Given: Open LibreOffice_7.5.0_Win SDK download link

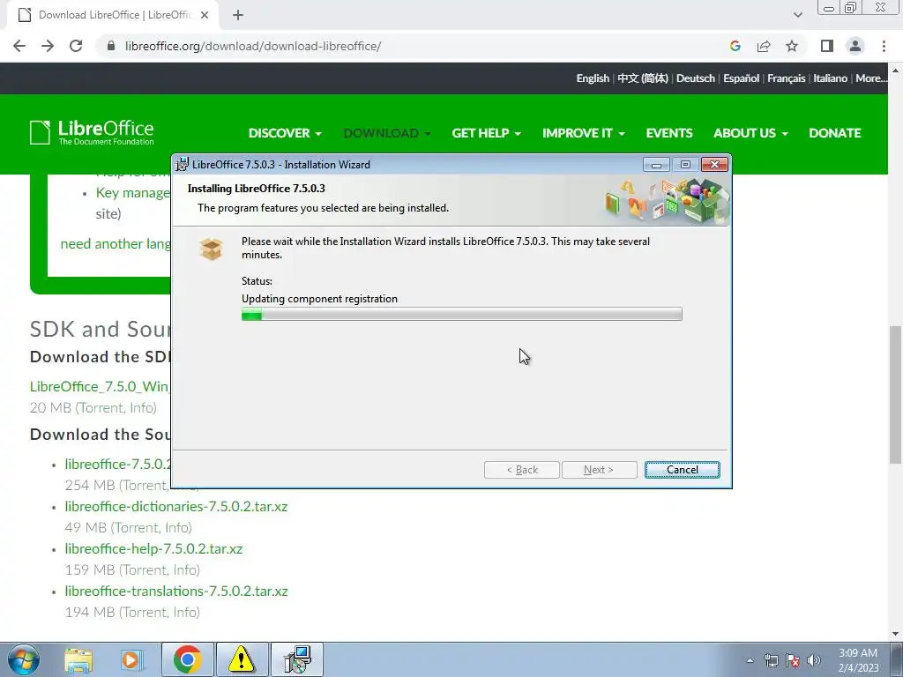Looking at the screenshot, I should (x=100, y=386).
